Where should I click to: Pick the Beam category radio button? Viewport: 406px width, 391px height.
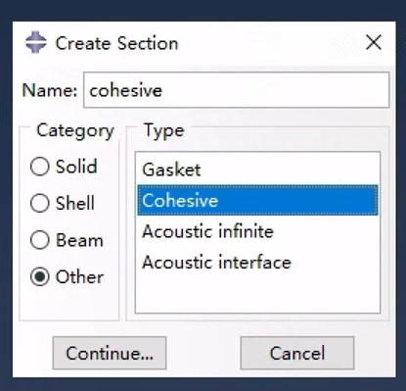click(40, 240)
